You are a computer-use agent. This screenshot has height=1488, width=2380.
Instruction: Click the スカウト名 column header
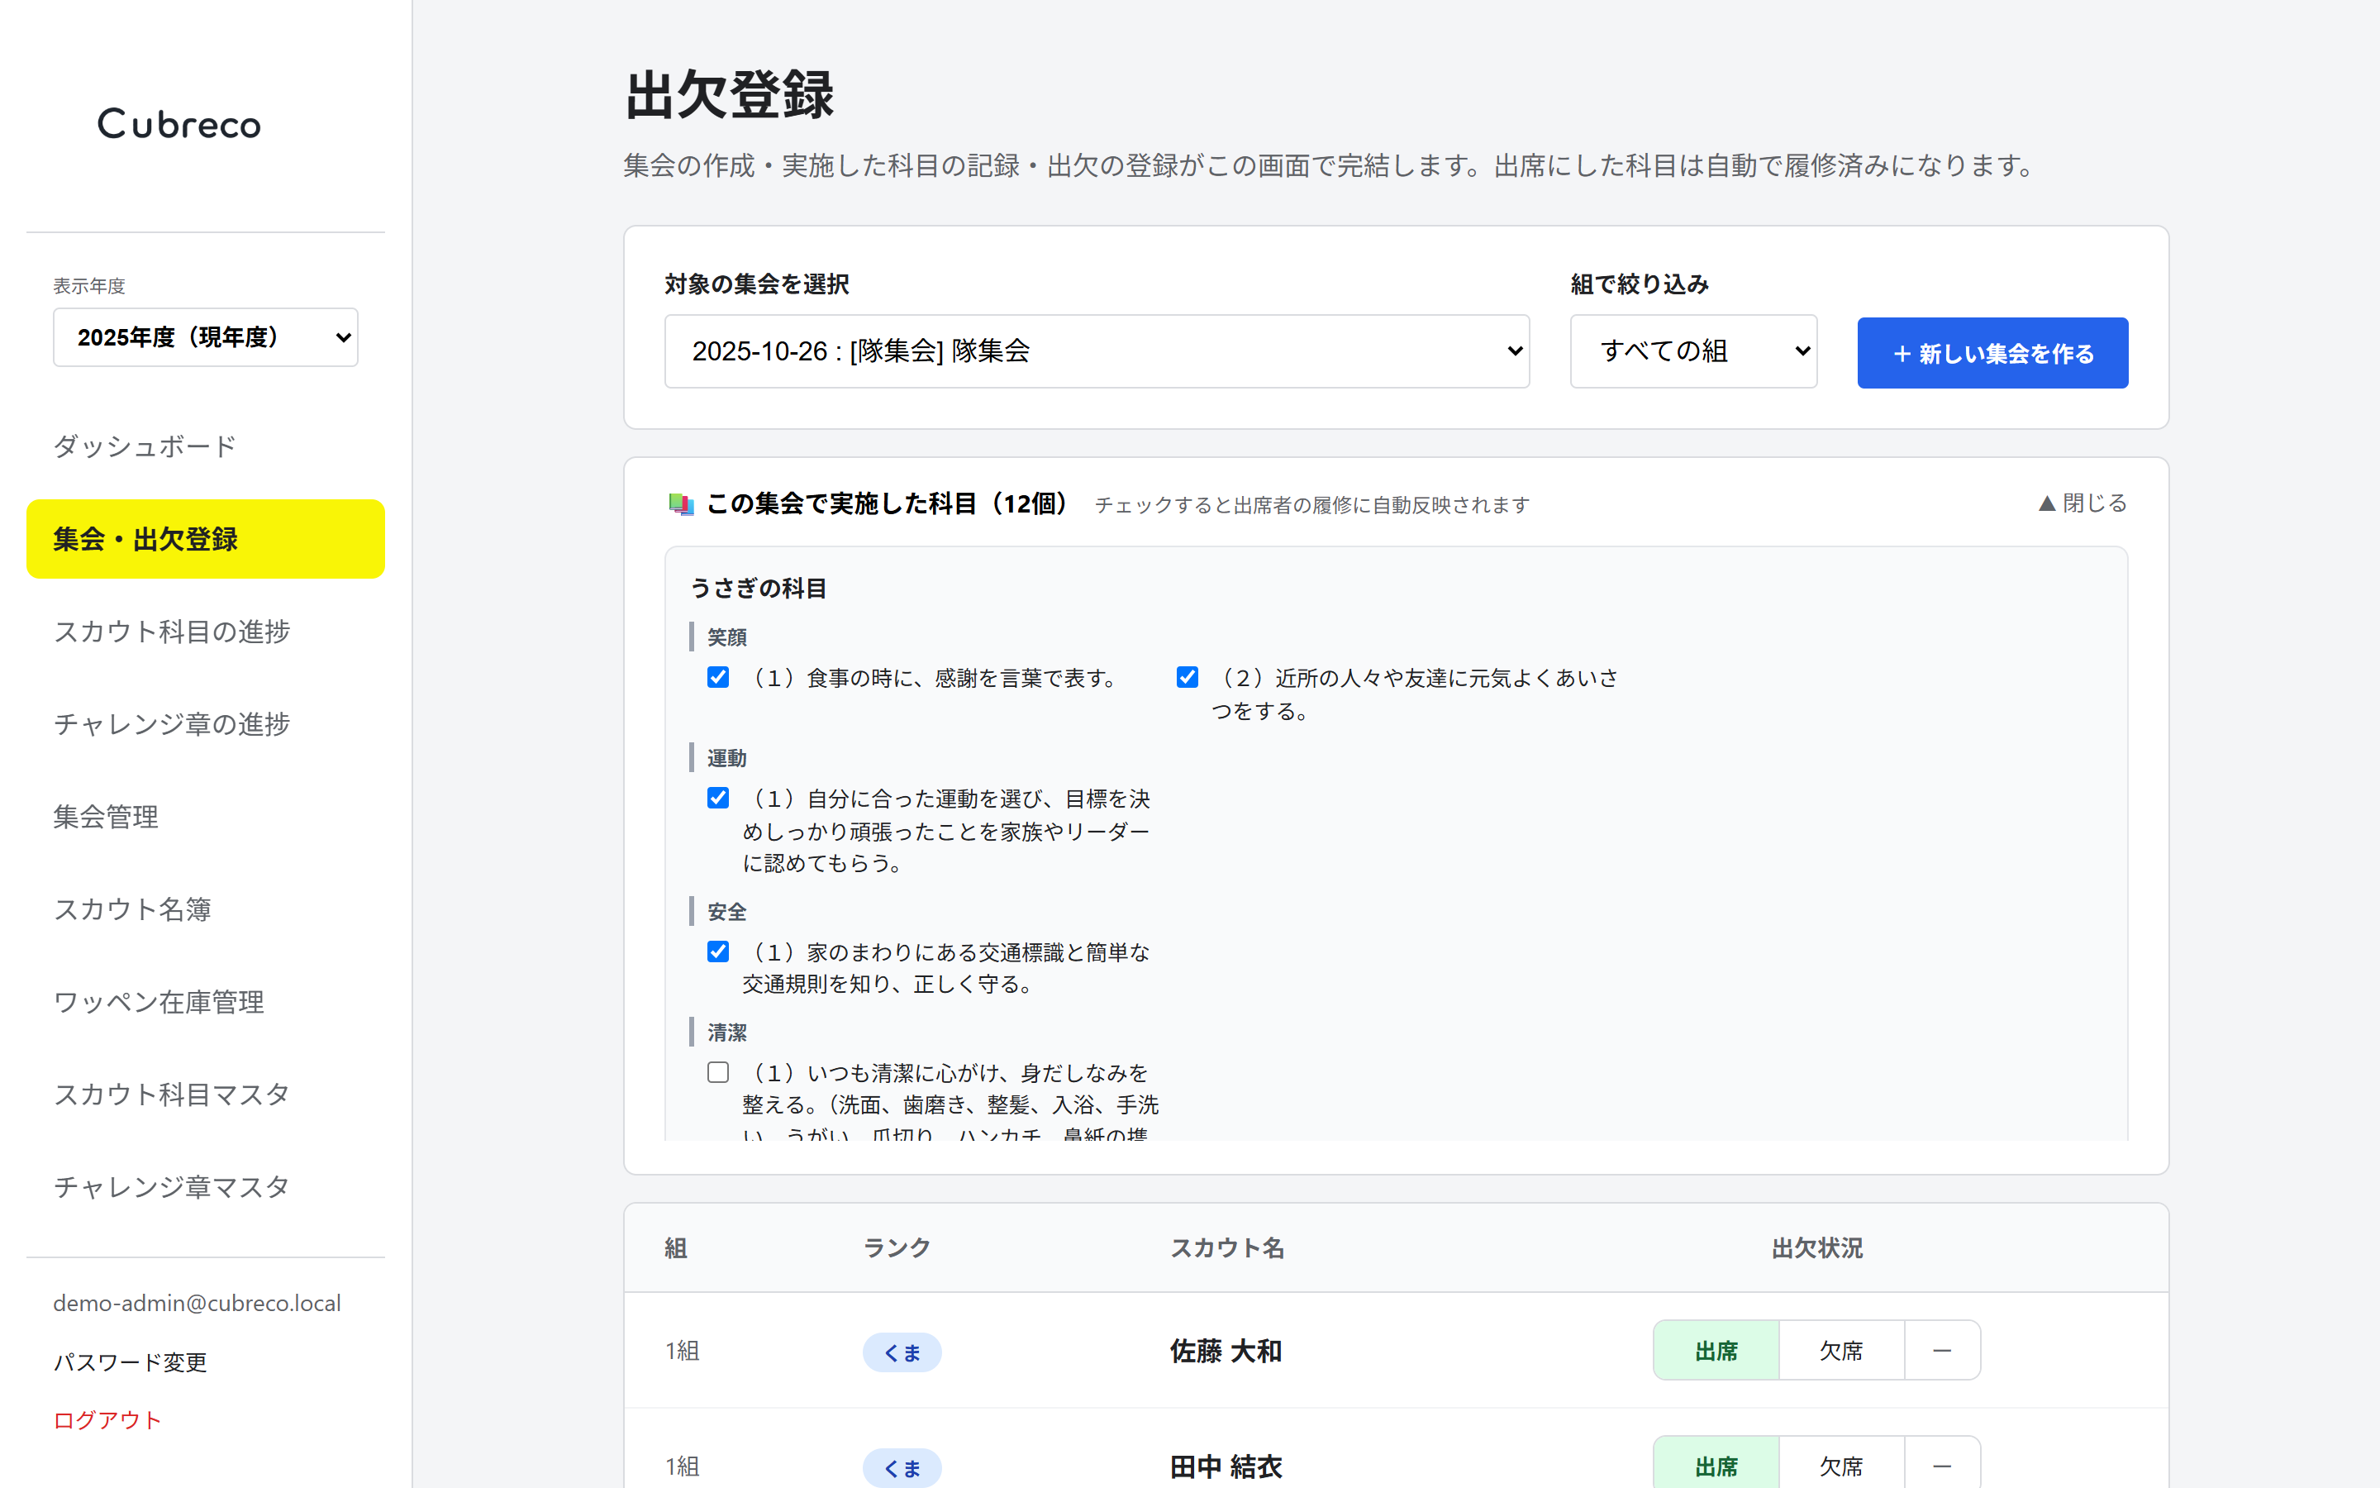1226,1248
